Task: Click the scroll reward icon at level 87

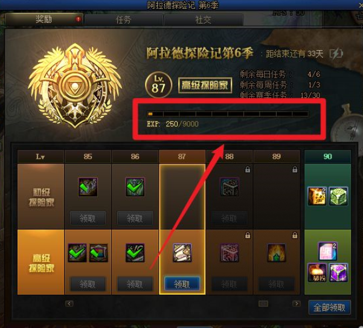Action: [x=182, y=252]
